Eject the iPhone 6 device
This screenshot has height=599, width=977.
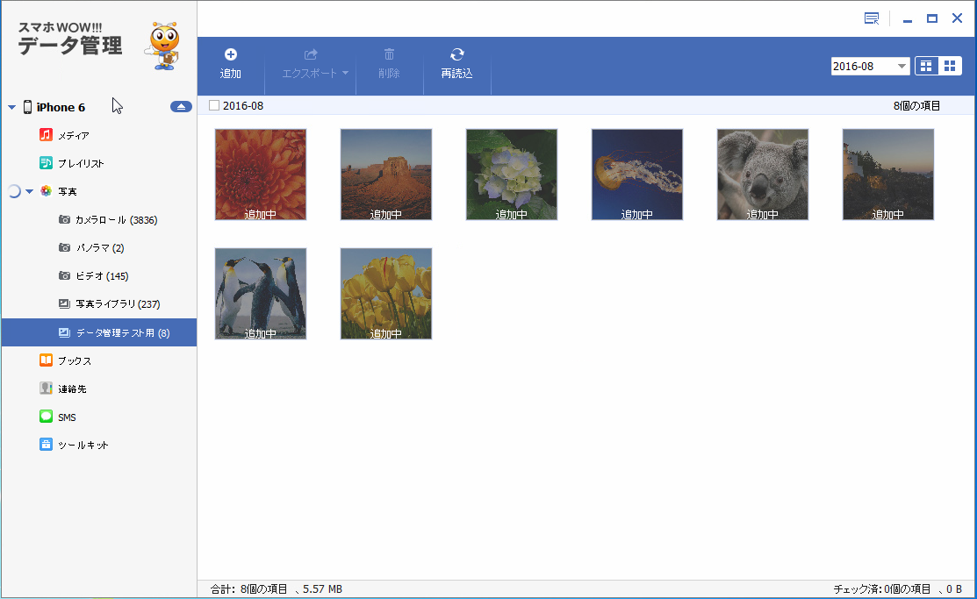(181, 107)
